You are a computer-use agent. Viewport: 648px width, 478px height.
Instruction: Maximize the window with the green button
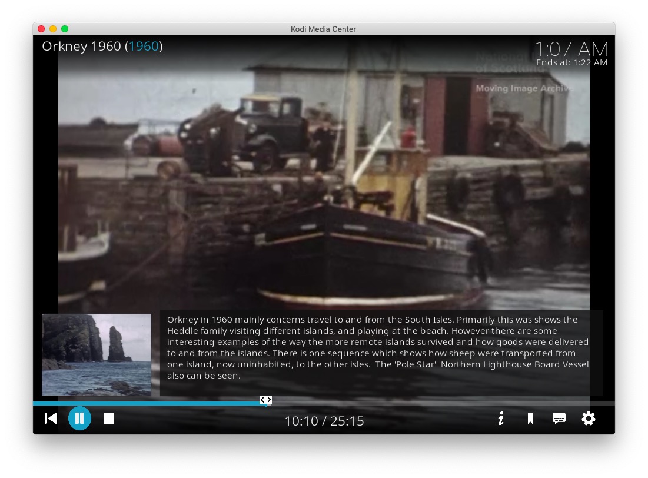pos(65,29)
